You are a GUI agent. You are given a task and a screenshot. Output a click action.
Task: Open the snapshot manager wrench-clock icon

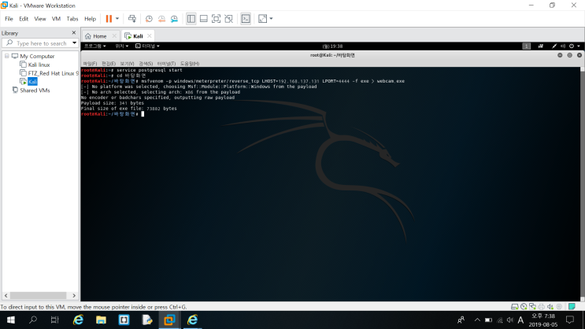(174, 19)
